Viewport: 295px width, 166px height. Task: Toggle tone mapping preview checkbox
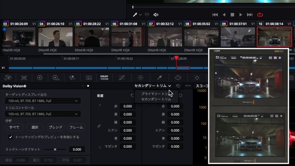click(11, 137)
